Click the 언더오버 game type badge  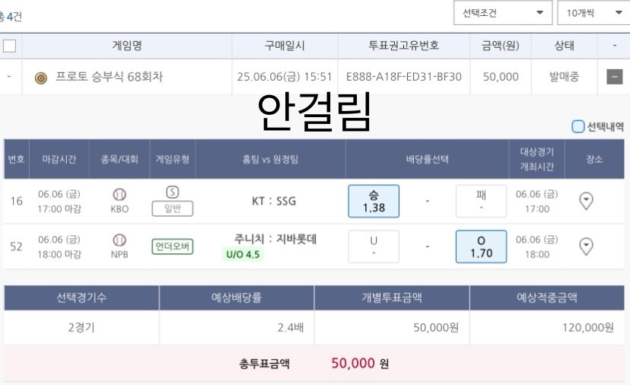tap(173, 247)
